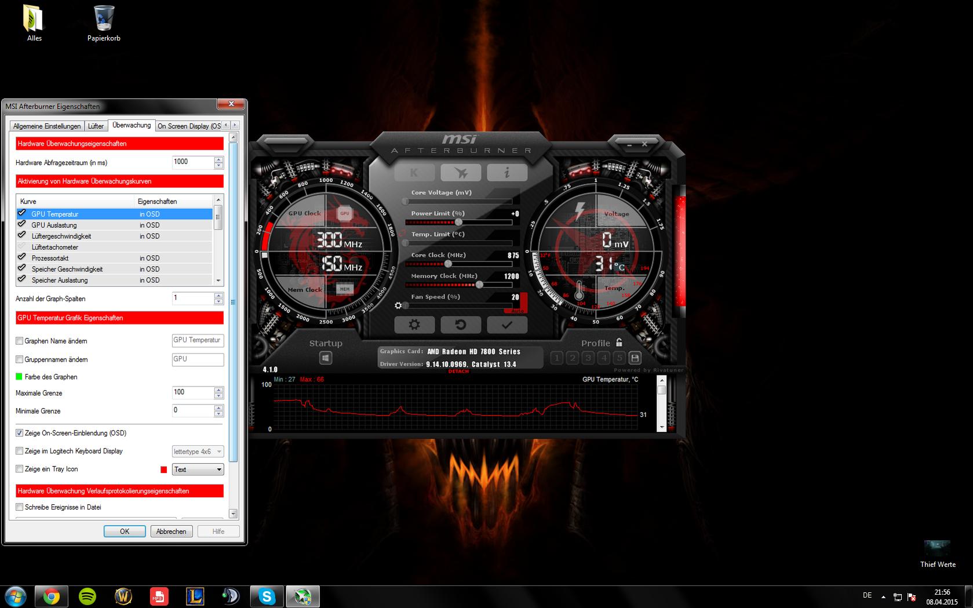Open Google Chrome from the taskbar
The image size is (973, 608).
tap(52, 596)
